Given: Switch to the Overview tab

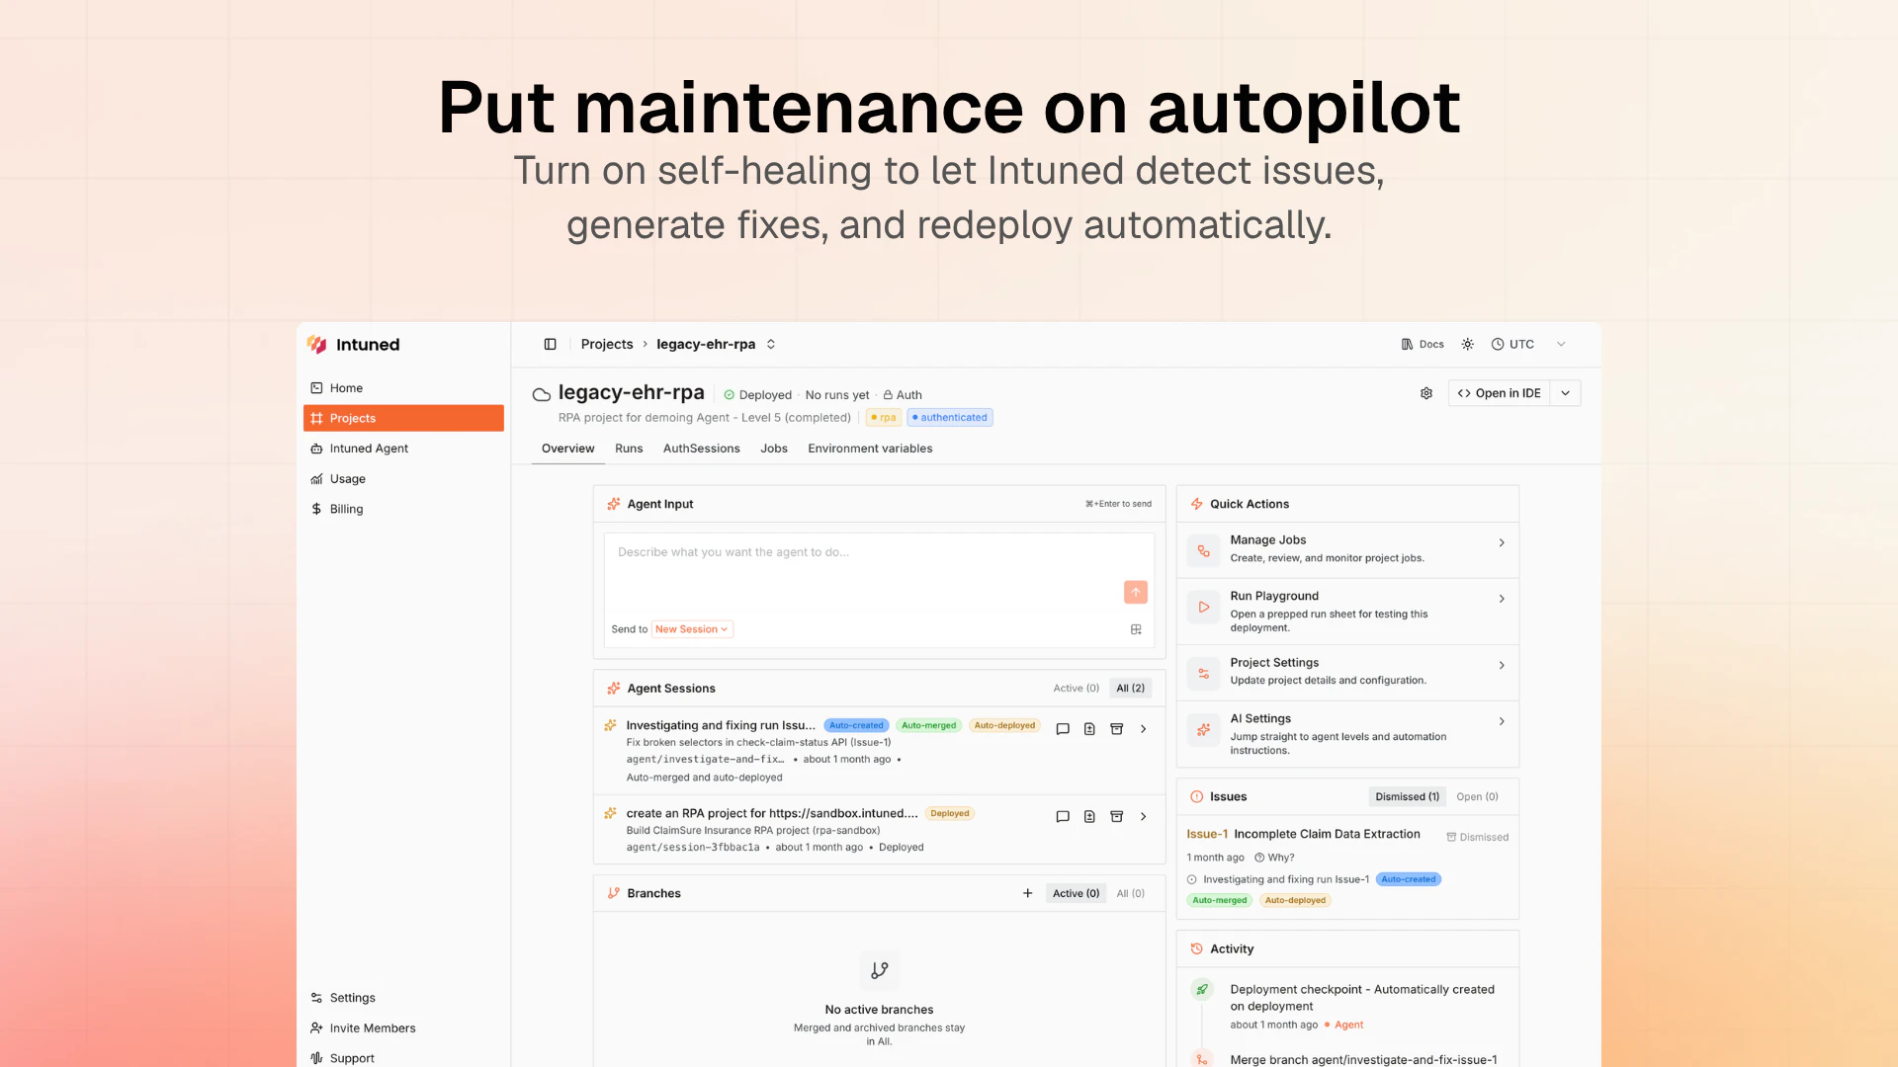Looking at the screenshot, I should click(568, 449).
